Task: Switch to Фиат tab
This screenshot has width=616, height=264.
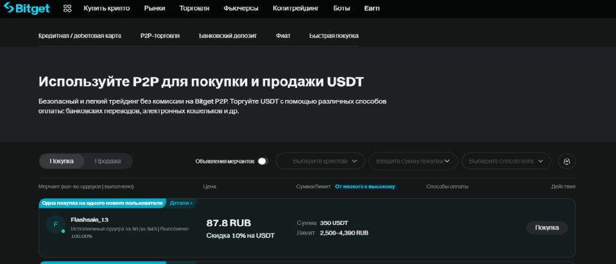Action: [283, 36]
